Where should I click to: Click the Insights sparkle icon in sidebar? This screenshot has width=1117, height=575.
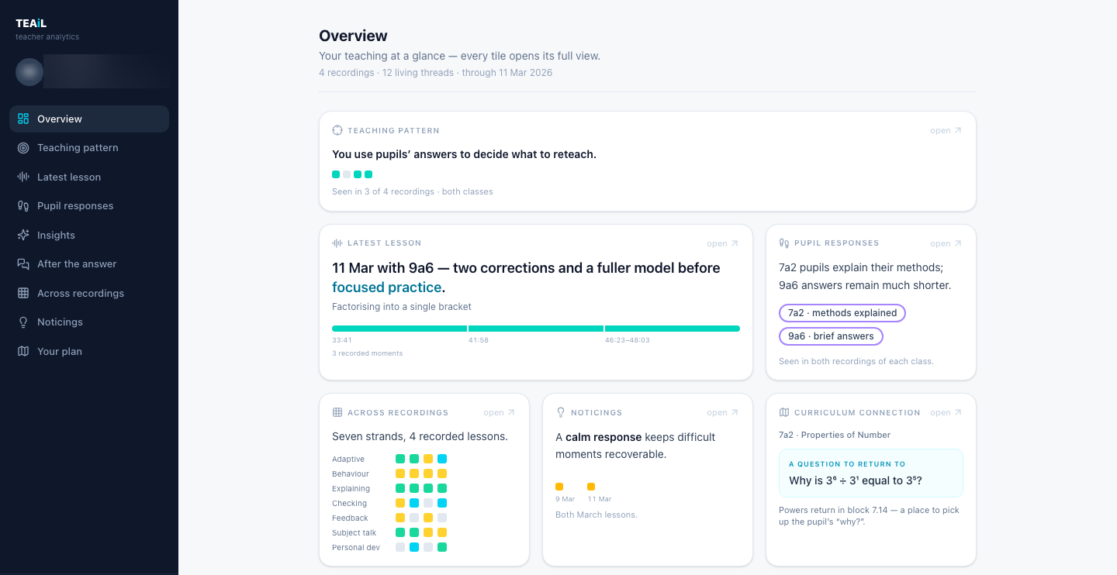[23, 235]
